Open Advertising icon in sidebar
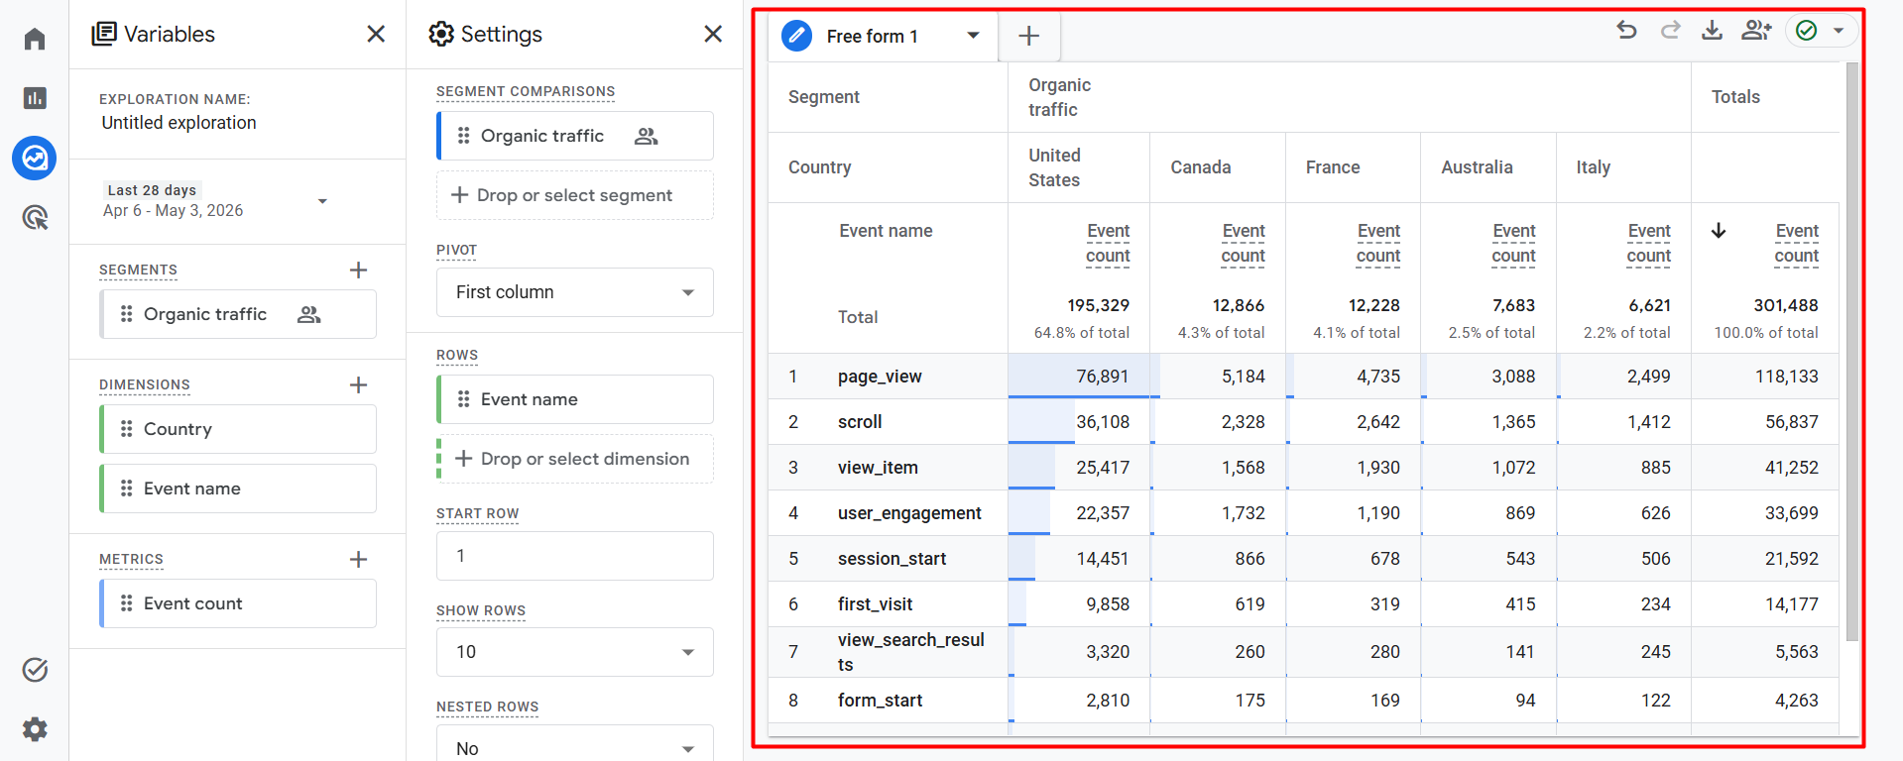The height and width of the screenshot is (761, 1903). pyautogui.click(x=35, y=217)
